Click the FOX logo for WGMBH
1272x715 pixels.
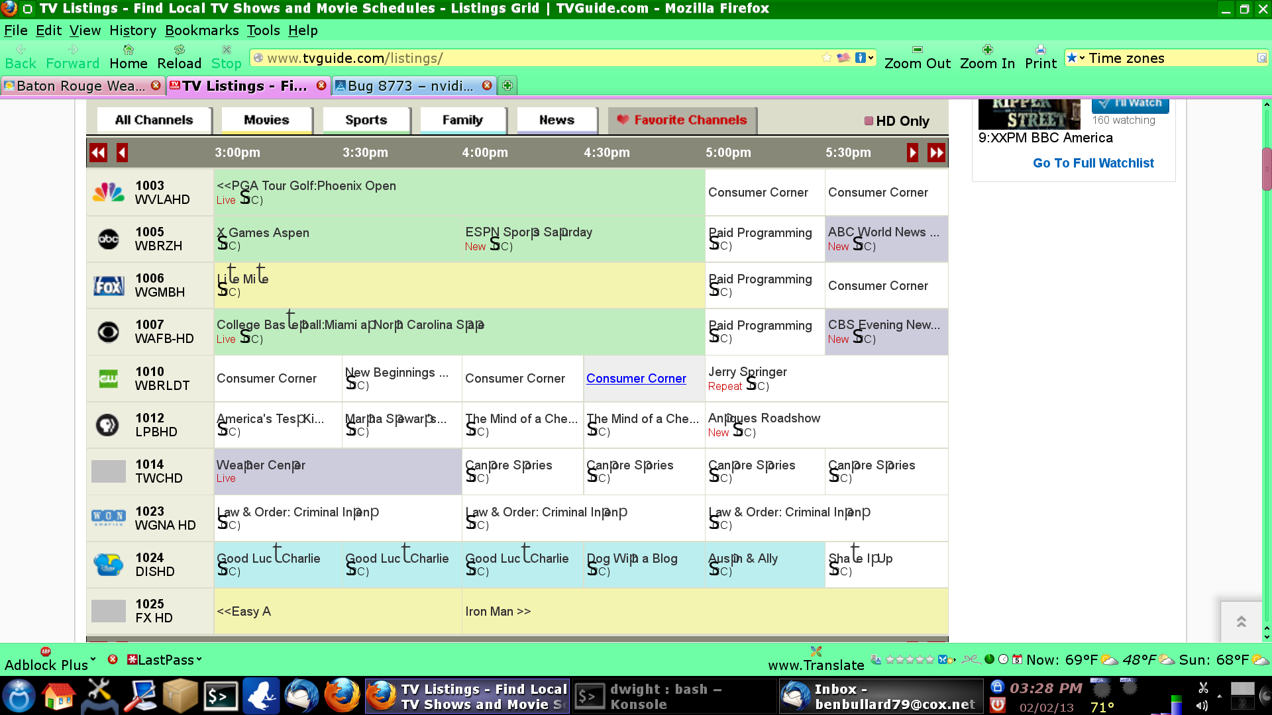pyautogui.click(x=109, y=285)
